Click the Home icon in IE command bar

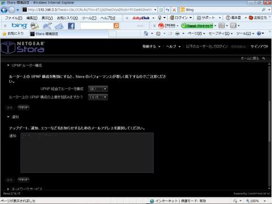coord(146,33)
